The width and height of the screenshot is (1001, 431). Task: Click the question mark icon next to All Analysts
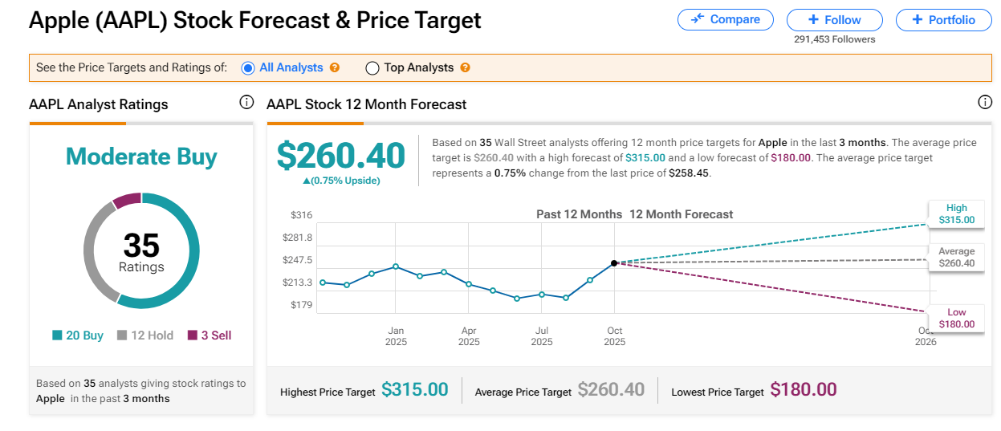(x=335, y=68)
